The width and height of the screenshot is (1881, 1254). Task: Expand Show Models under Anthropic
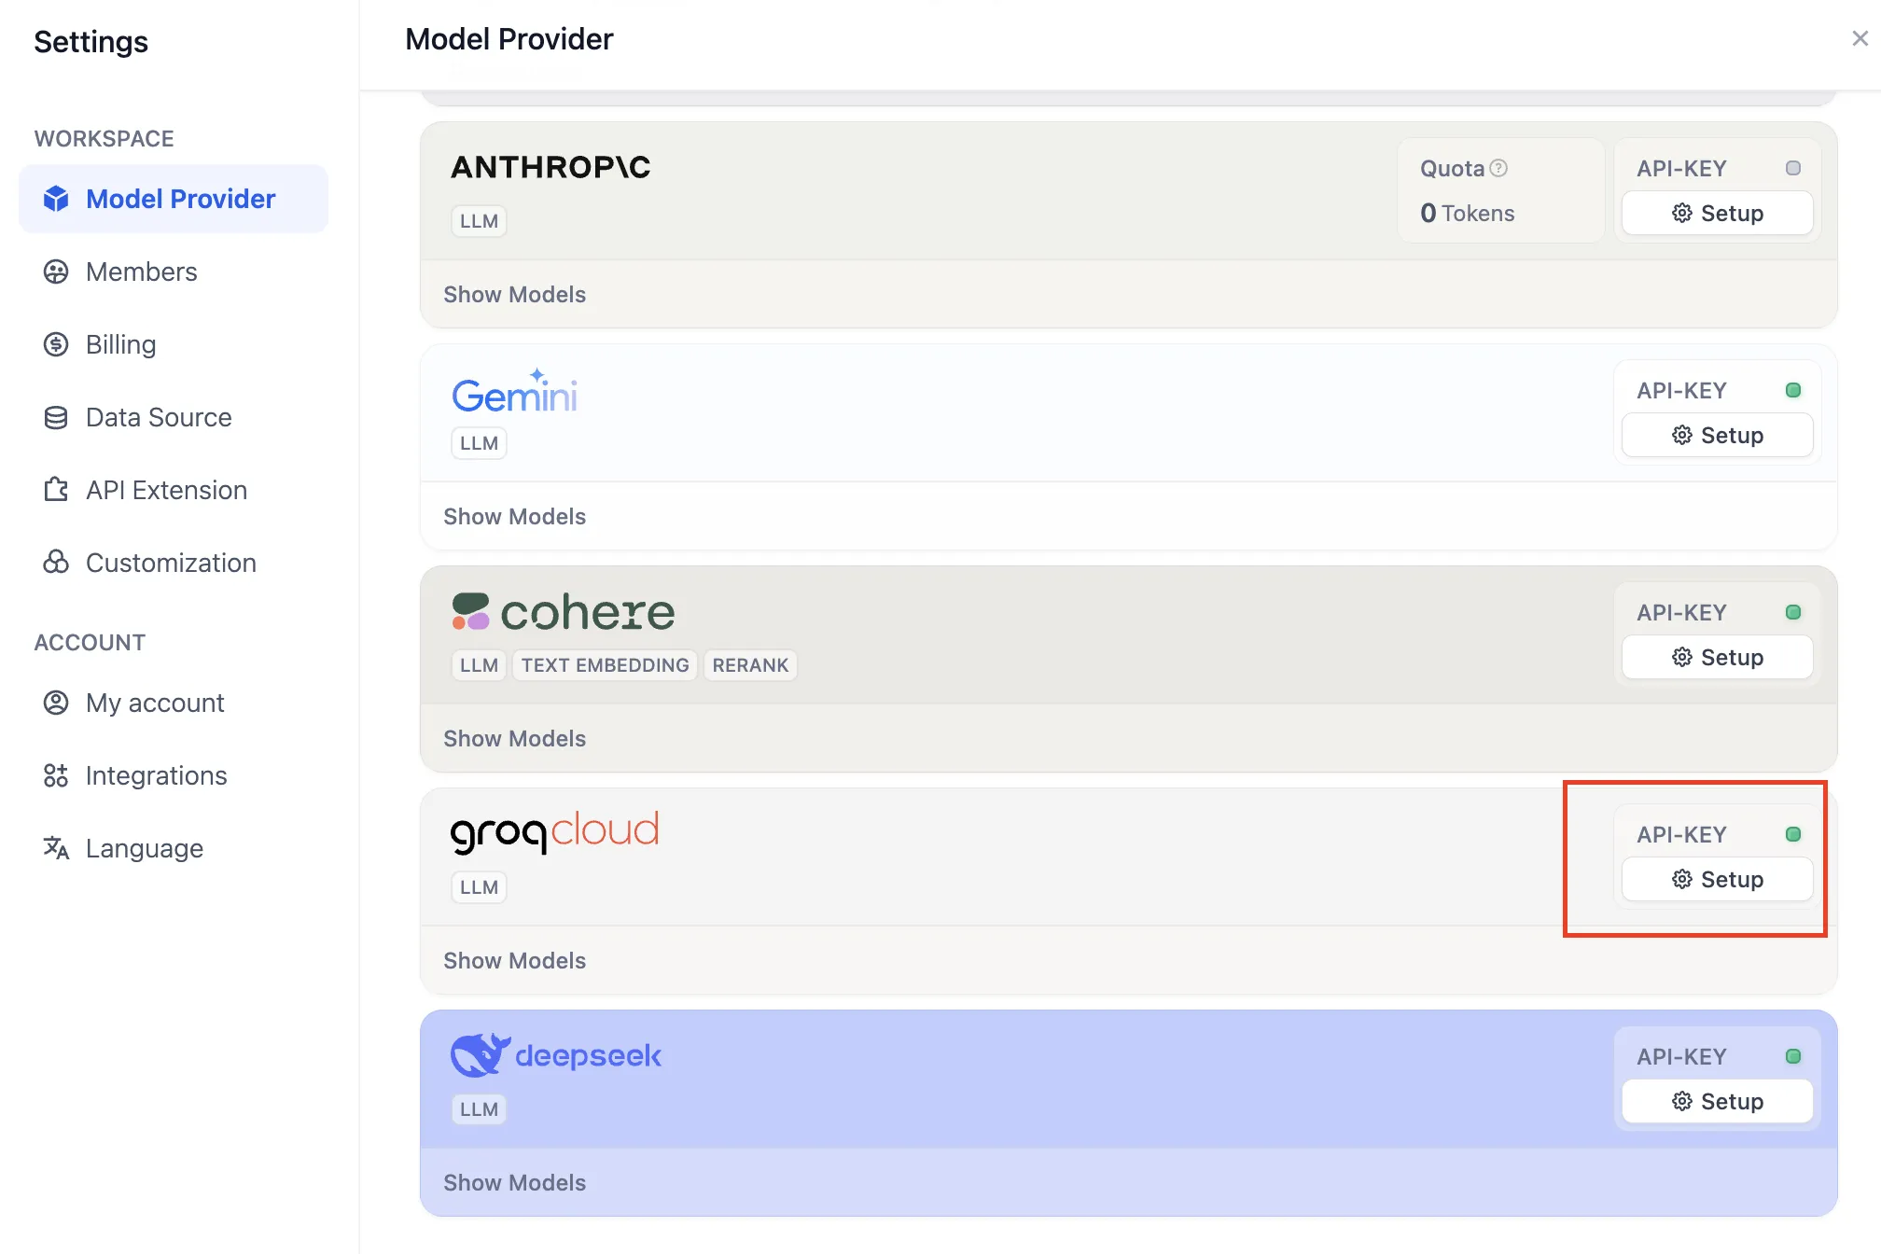pyautogui.click(x=514, y=294)
